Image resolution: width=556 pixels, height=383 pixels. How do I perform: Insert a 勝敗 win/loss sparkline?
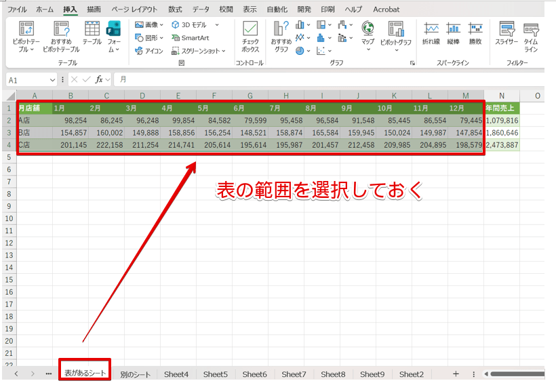coord(475,33)
